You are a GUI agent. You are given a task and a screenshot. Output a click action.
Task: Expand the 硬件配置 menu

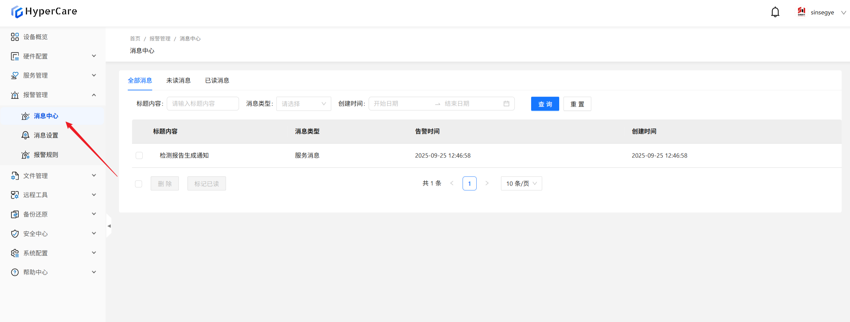click(53, 56)
